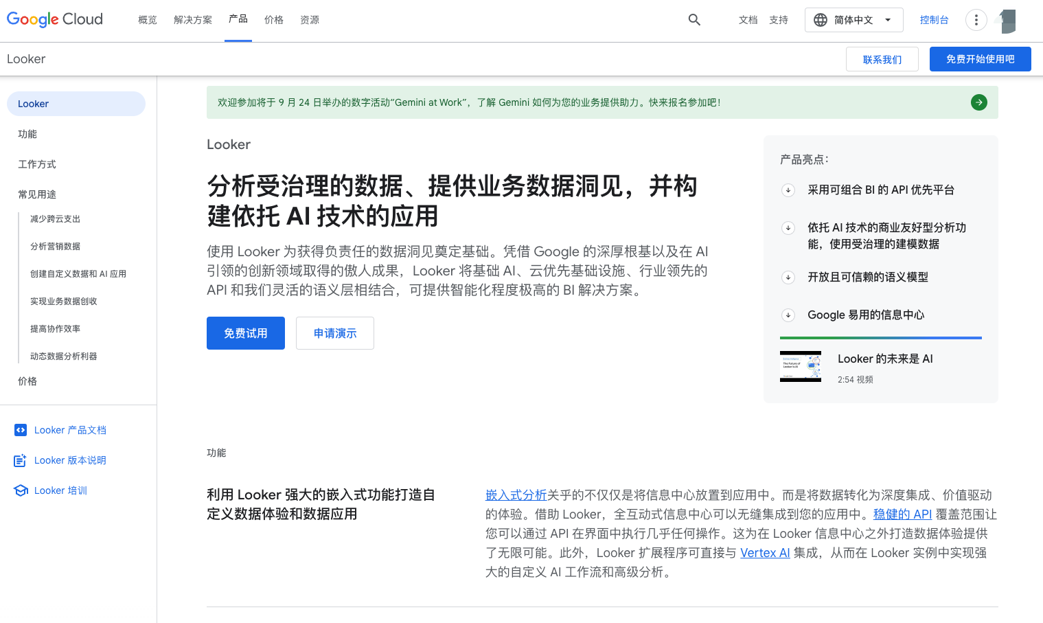Expand the 依托 AI 技术的商业友好型分析功能 arrow
The height and width of the screenshot is (623, 1043).
click(788, 227)
